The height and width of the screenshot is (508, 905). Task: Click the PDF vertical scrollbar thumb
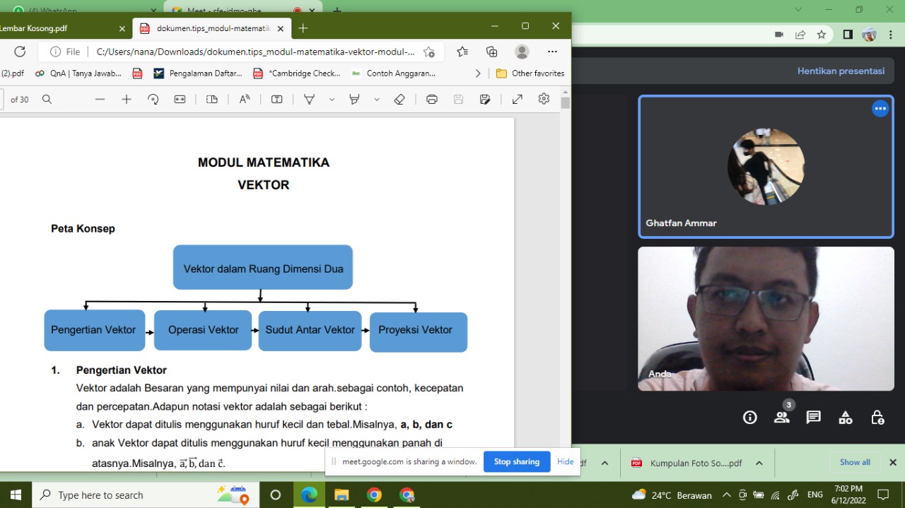(565, 103)
